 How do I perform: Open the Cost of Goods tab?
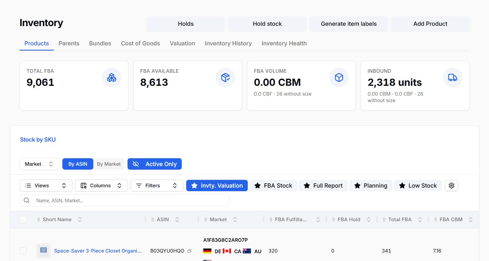pos(141,43)
